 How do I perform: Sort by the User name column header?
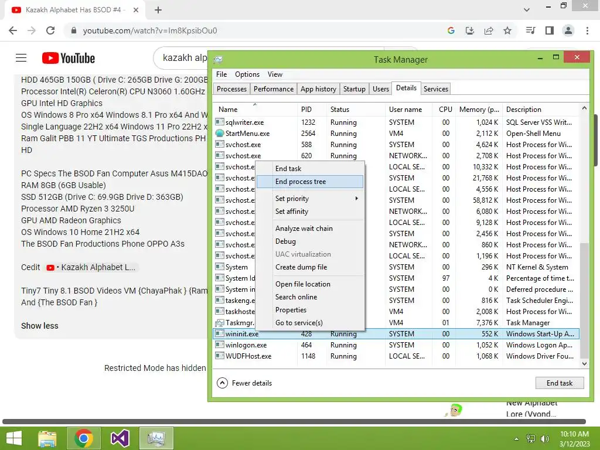409,110
